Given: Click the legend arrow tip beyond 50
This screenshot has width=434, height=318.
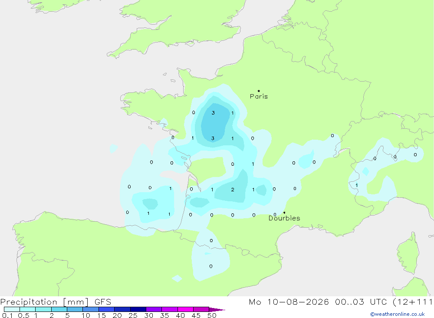Looking at the screenshot, I should coord(217,310).
